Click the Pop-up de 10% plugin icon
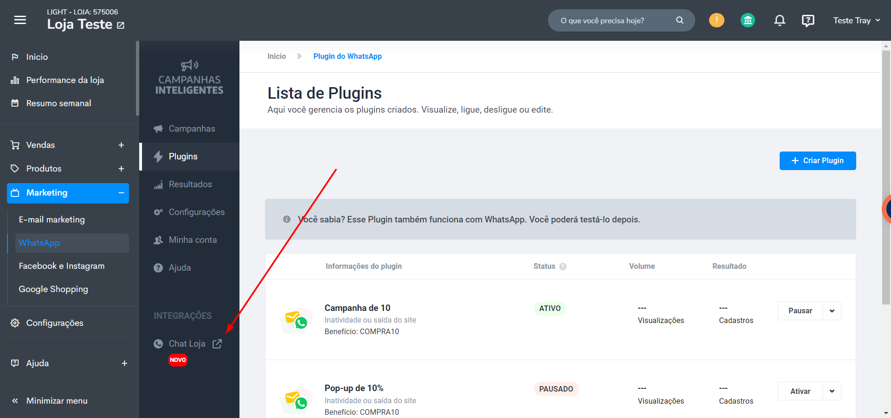891x418 pixels. 296,400
